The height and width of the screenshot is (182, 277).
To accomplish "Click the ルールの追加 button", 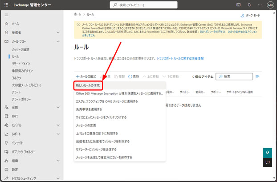I will tap(86, 77).
